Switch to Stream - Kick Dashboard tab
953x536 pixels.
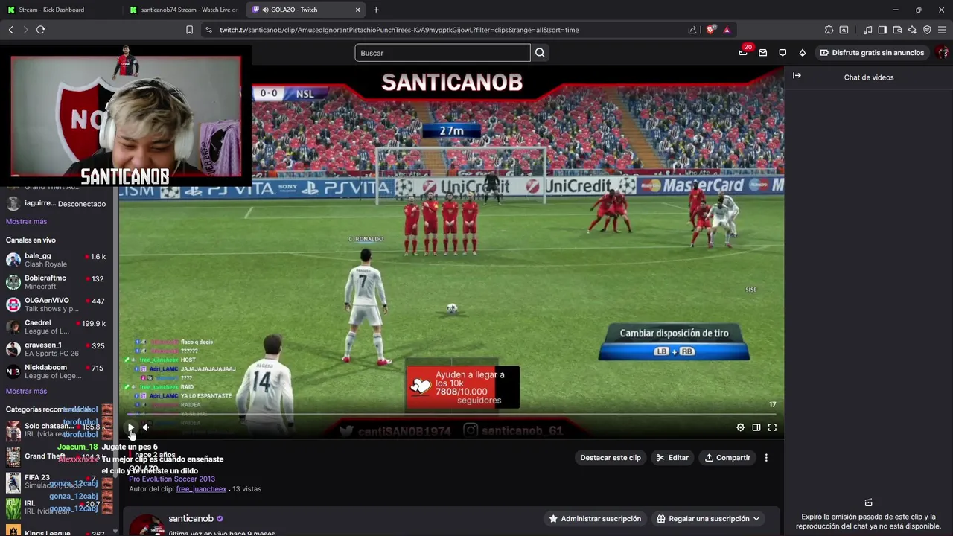coord(60,10)
